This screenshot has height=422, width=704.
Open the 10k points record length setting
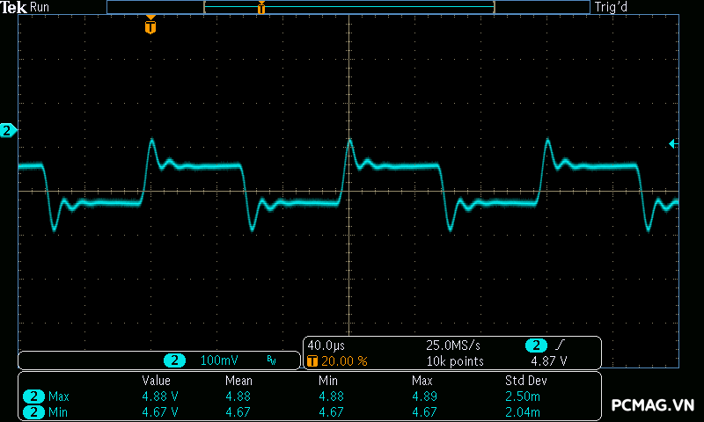(x=454, y=361)
